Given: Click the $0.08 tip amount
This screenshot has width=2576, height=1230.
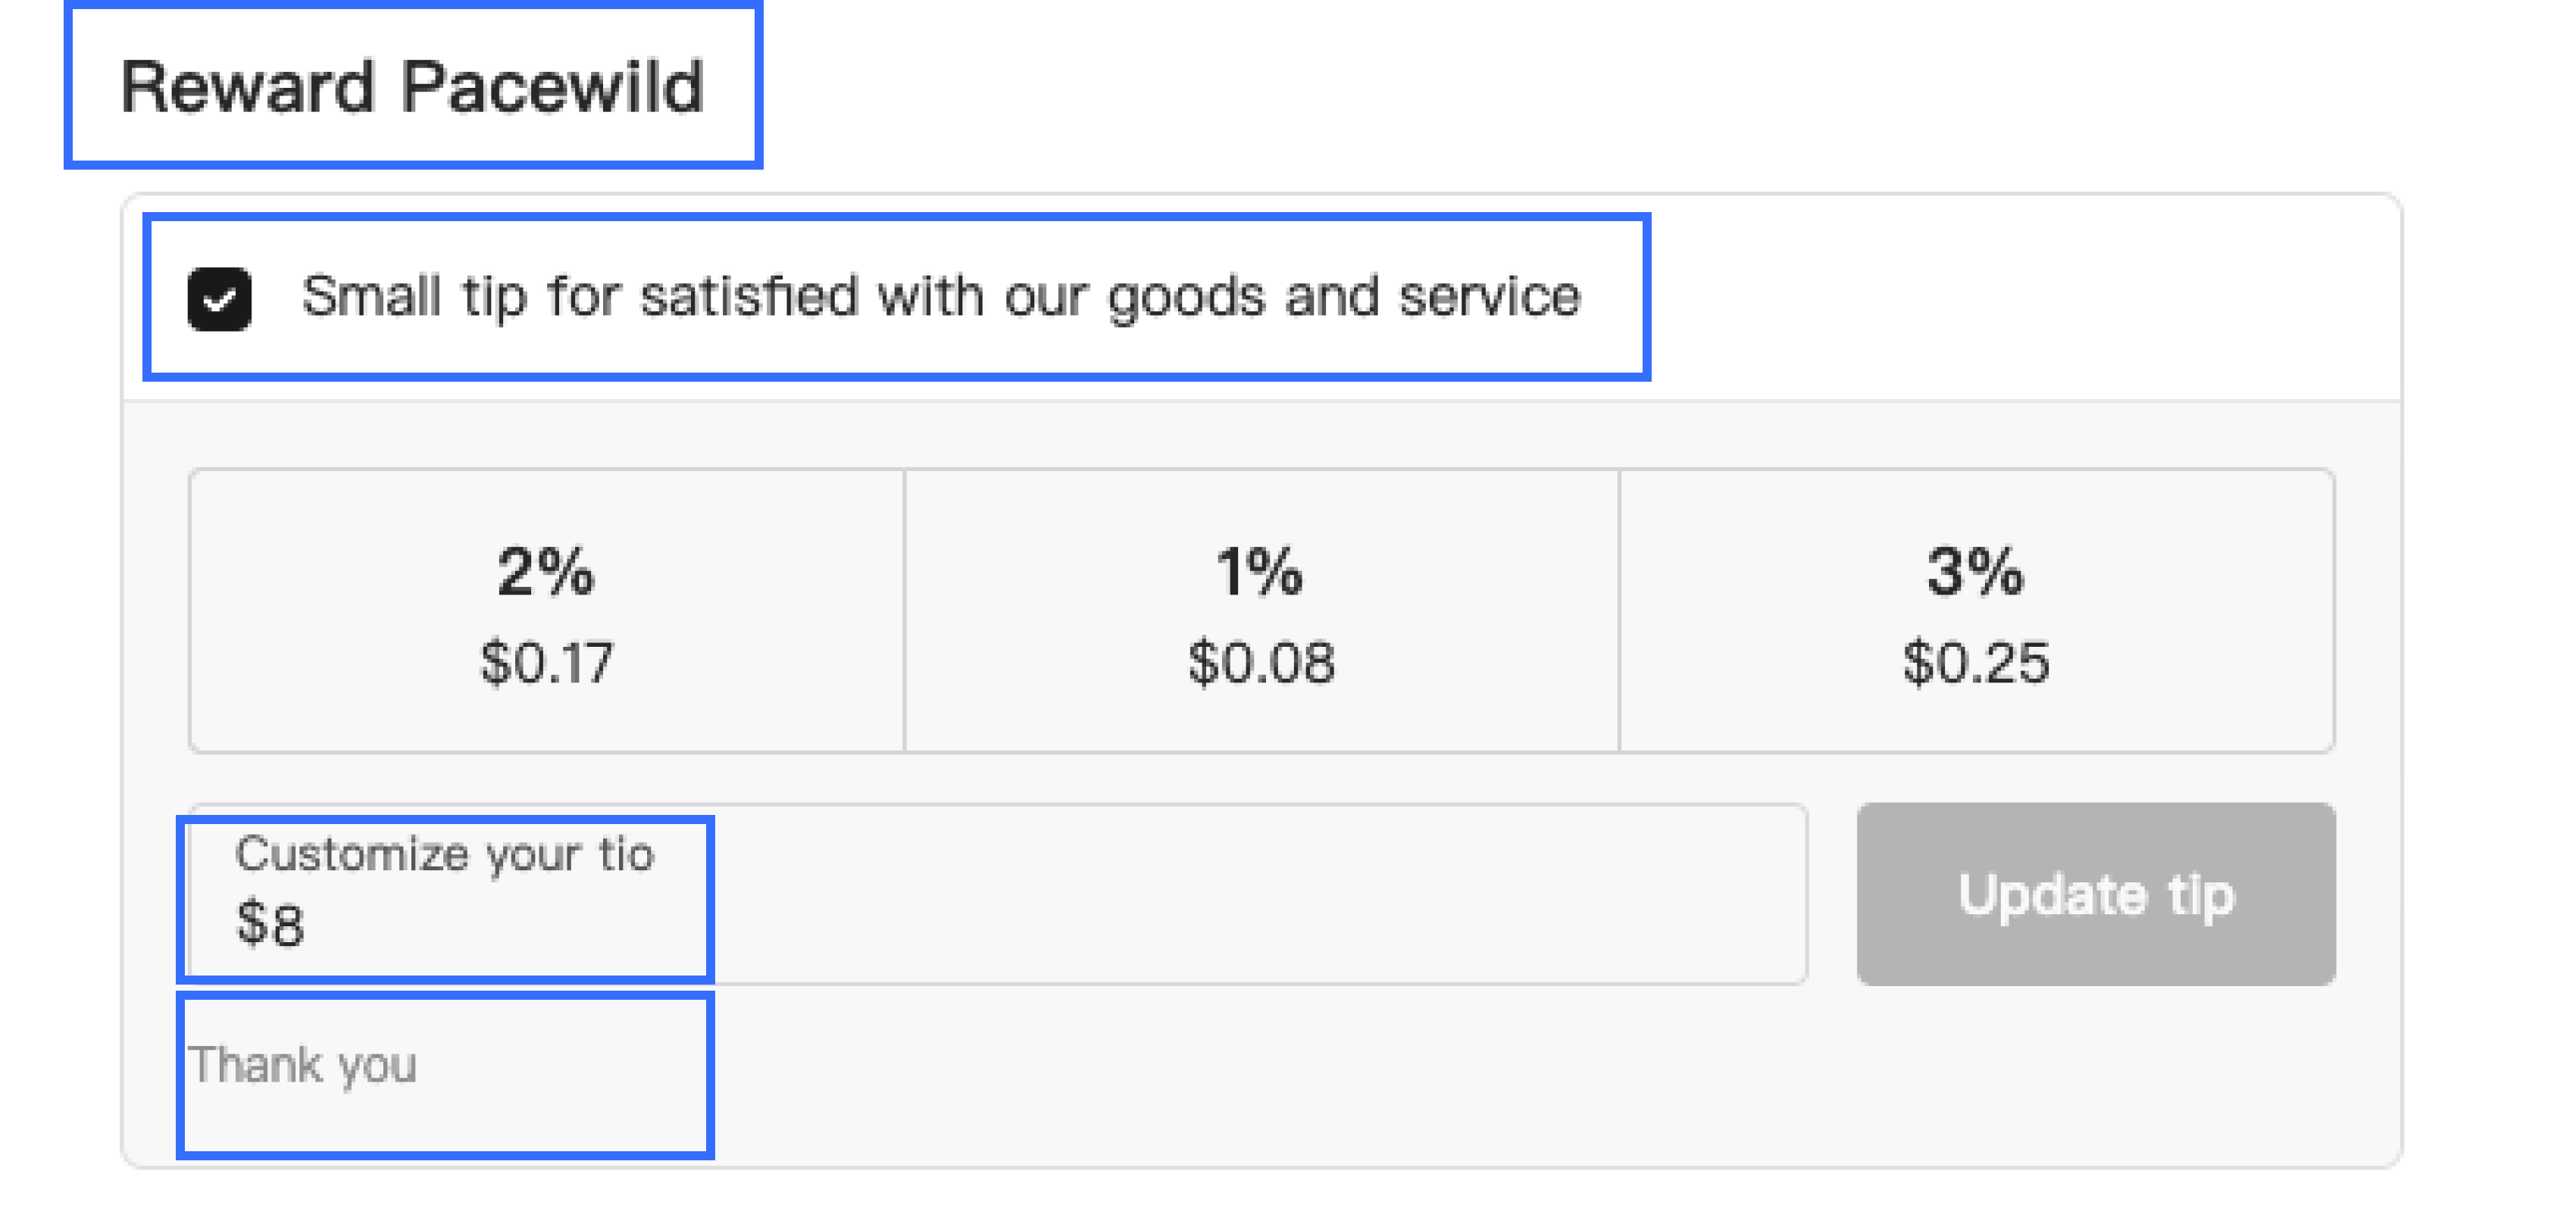Looking at the screenshot, I should click(1261, 663).
